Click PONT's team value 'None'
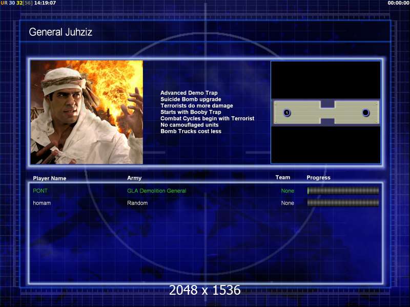This screenshot has width=410, height=307. pos(288,191)
